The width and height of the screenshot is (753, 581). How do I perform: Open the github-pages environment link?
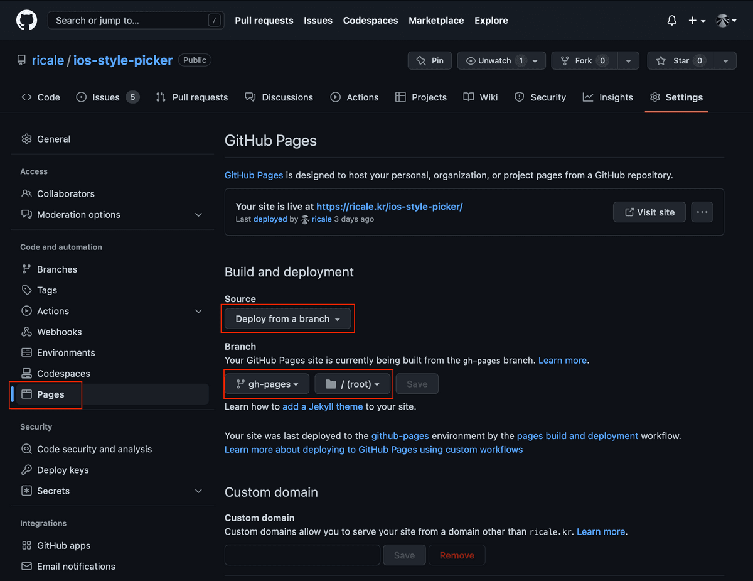coord(400,435)
